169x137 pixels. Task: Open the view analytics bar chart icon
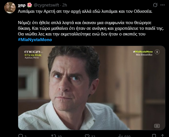point(121,136)
